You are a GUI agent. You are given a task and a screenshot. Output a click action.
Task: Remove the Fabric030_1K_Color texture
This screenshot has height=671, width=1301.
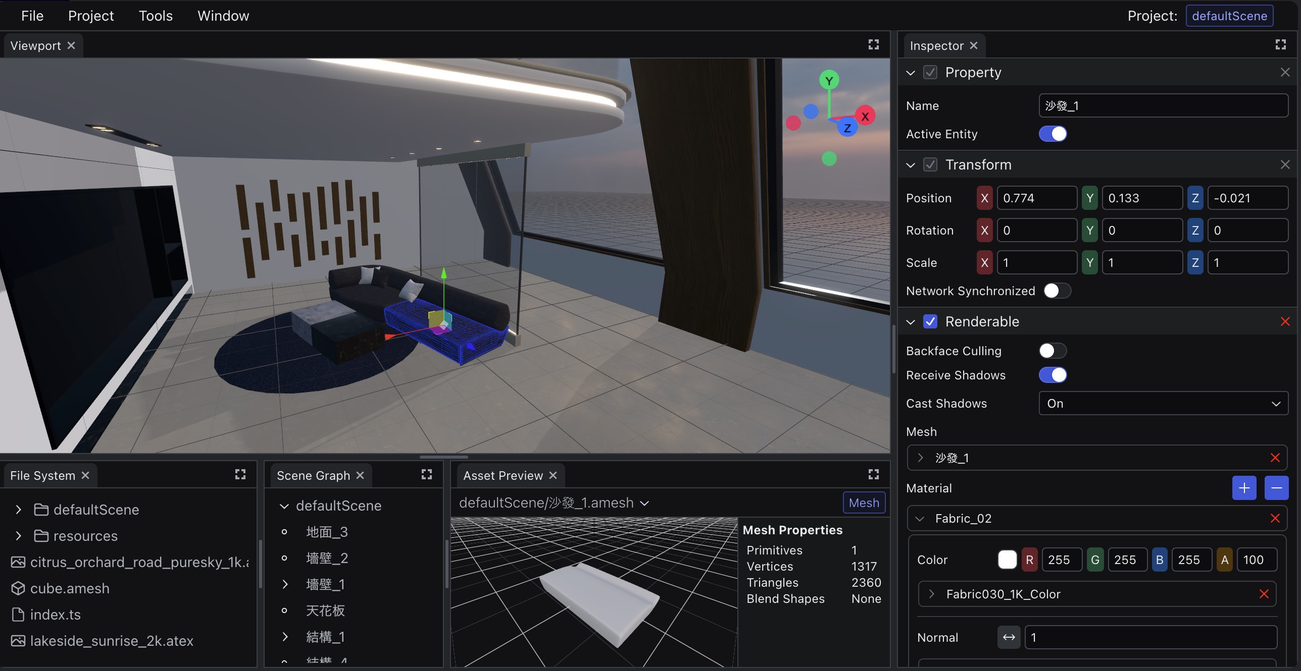pos(1264,594)
